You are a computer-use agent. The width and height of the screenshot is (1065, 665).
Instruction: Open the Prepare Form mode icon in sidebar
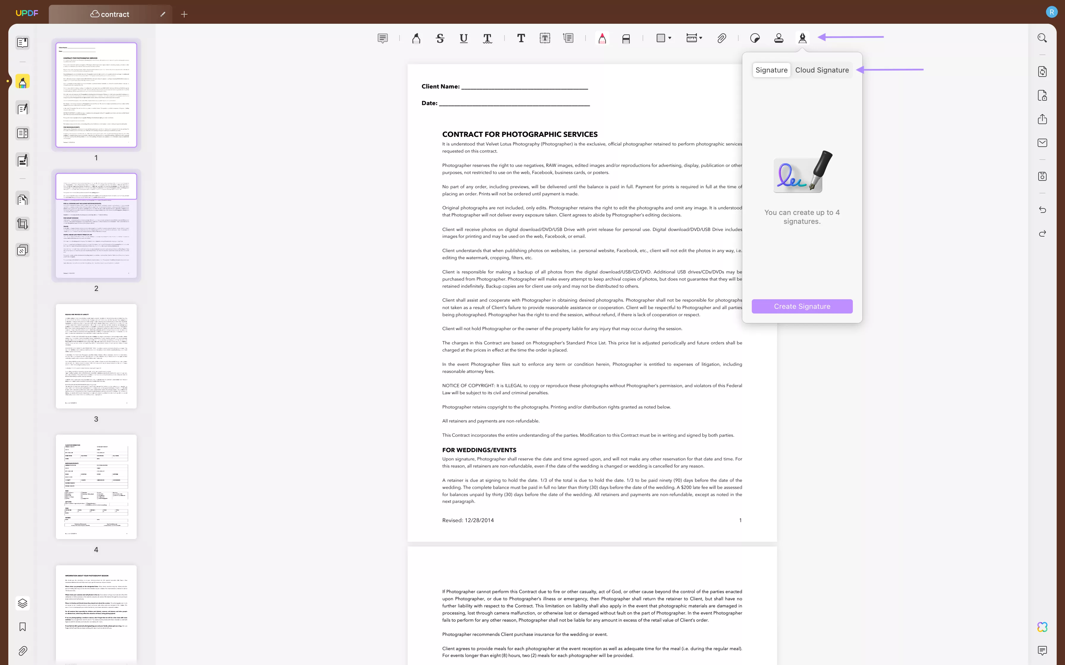click(x=23, y=133)
